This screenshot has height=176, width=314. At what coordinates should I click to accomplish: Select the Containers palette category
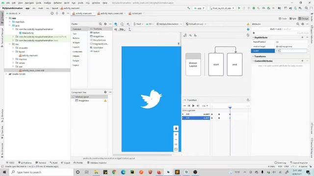click(x=78, y=51)
